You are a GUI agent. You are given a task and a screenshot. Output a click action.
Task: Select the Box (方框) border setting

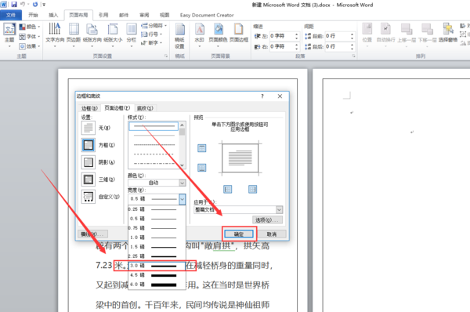click(89, 145)
